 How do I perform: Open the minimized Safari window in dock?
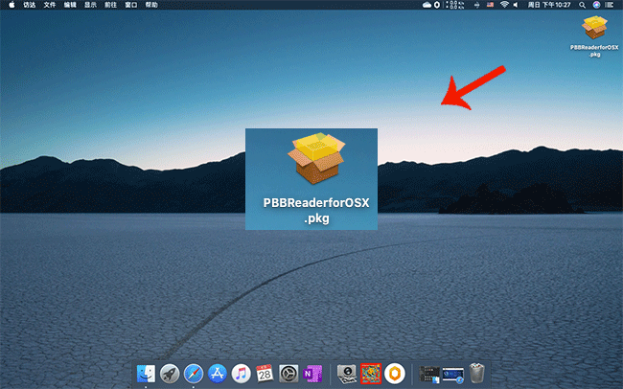[453, 375]
